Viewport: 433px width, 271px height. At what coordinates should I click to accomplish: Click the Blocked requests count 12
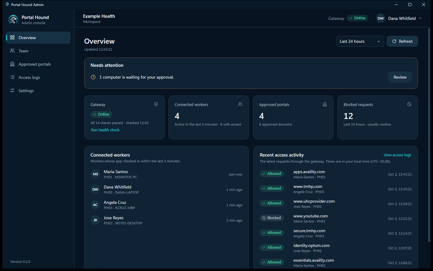click(348, 116)
